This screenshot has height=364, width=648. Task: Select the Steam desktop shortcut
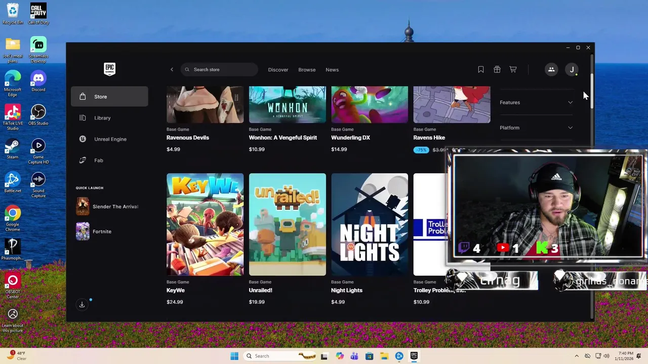pos(13,149)
